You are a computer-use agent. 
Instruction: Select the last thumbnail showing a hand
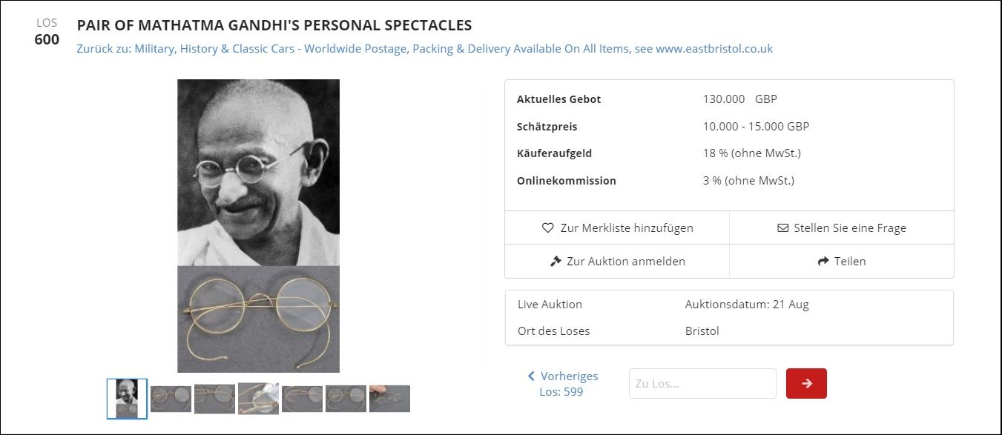(x=389, y=399)
